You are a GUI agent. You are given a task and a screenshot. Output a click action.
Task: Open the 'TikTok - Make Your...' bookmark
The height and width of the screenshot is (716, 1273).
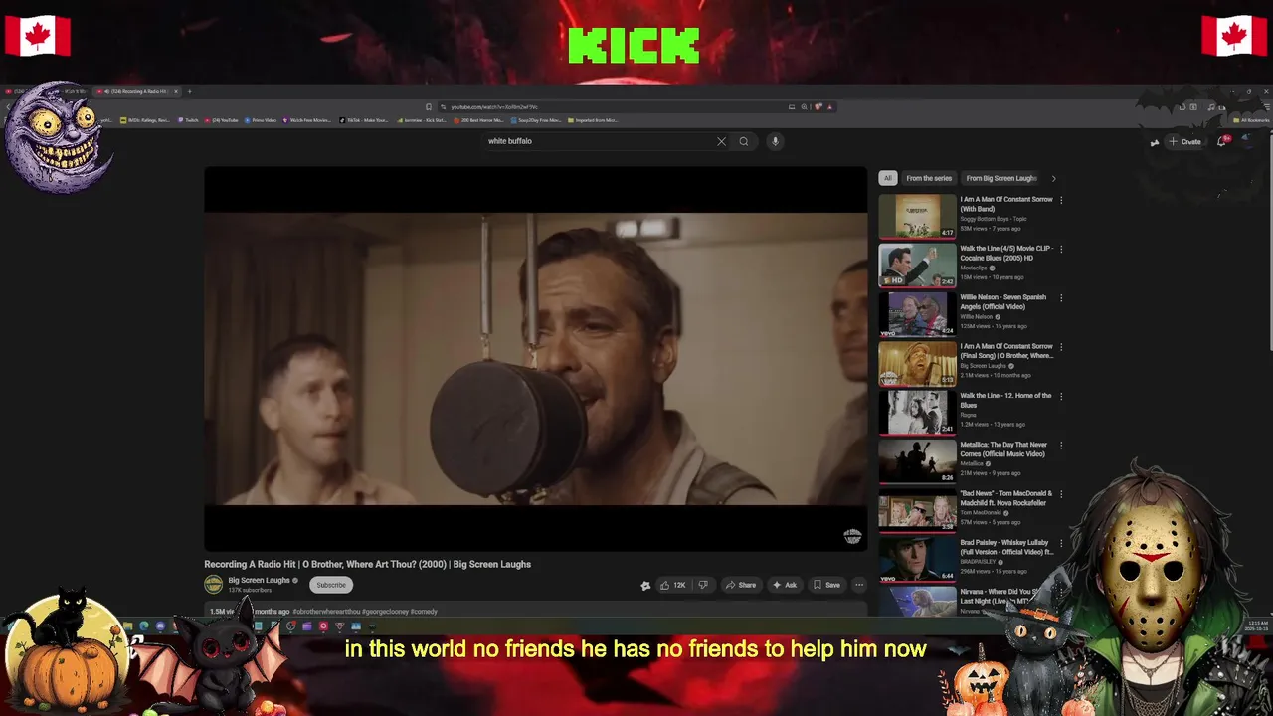click(x=364, y=120)
